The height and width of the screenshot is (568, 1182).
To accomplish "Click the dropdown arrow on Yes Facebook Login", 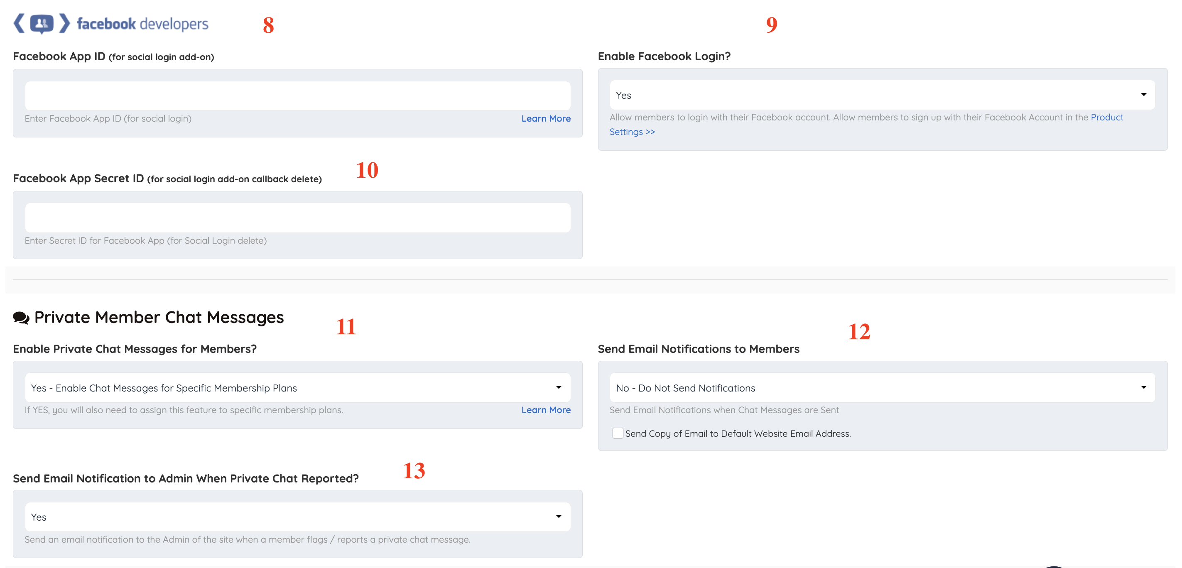I will coord(1143,95).
